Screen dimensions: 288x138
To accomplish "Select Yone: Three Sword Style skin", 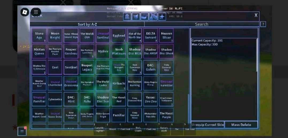I will click(x=71, y=36).
